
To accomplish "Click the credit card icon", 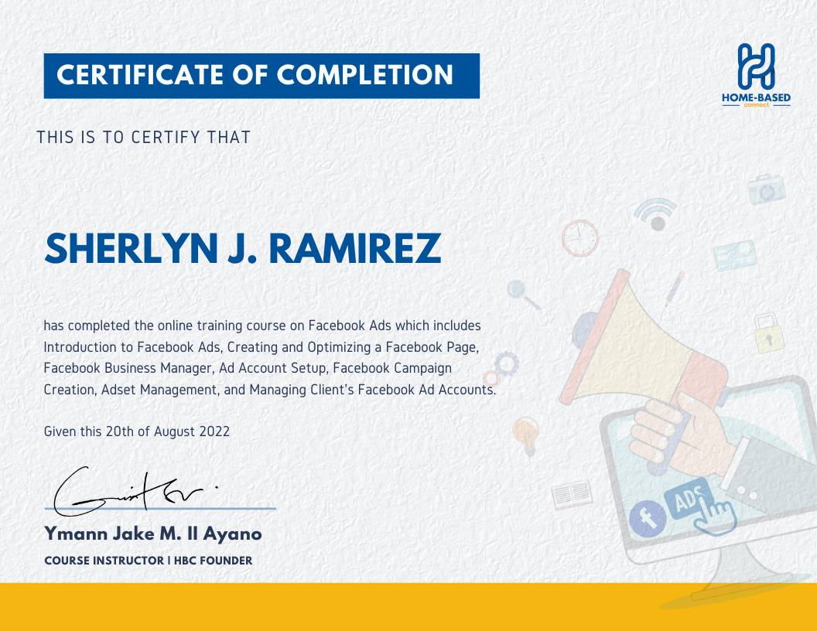I will coord(735,255).
